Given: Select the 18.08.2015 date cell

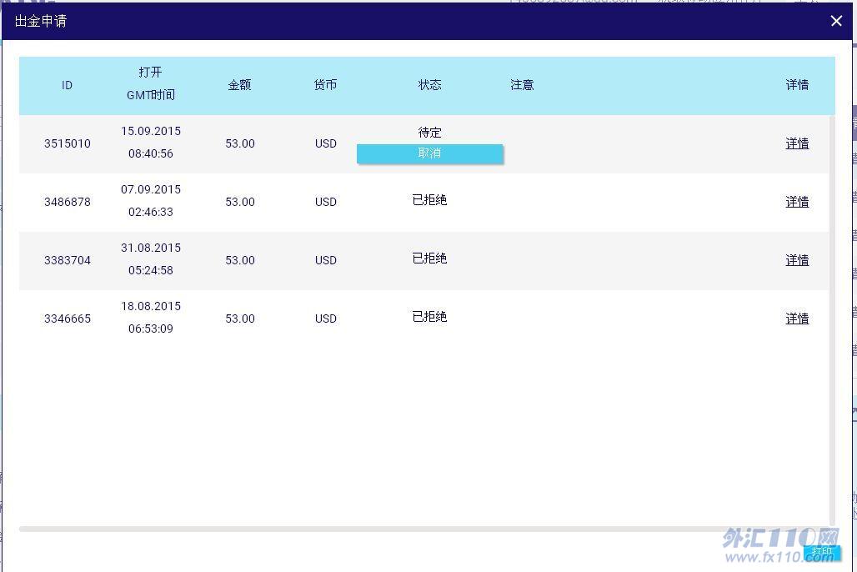Looking at the screenshot, I should (151, 306).
